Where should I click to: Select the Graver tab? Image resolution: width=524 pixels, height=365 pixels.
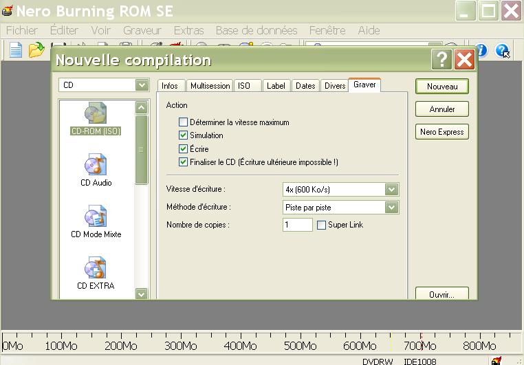click(x=364, y=85)
